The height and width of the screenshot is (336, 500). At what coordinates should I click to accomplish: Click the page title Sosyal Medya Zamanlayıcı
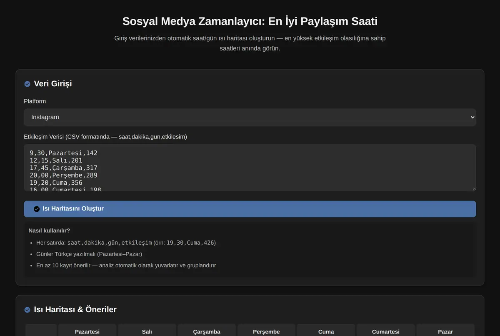pos(250,21)
